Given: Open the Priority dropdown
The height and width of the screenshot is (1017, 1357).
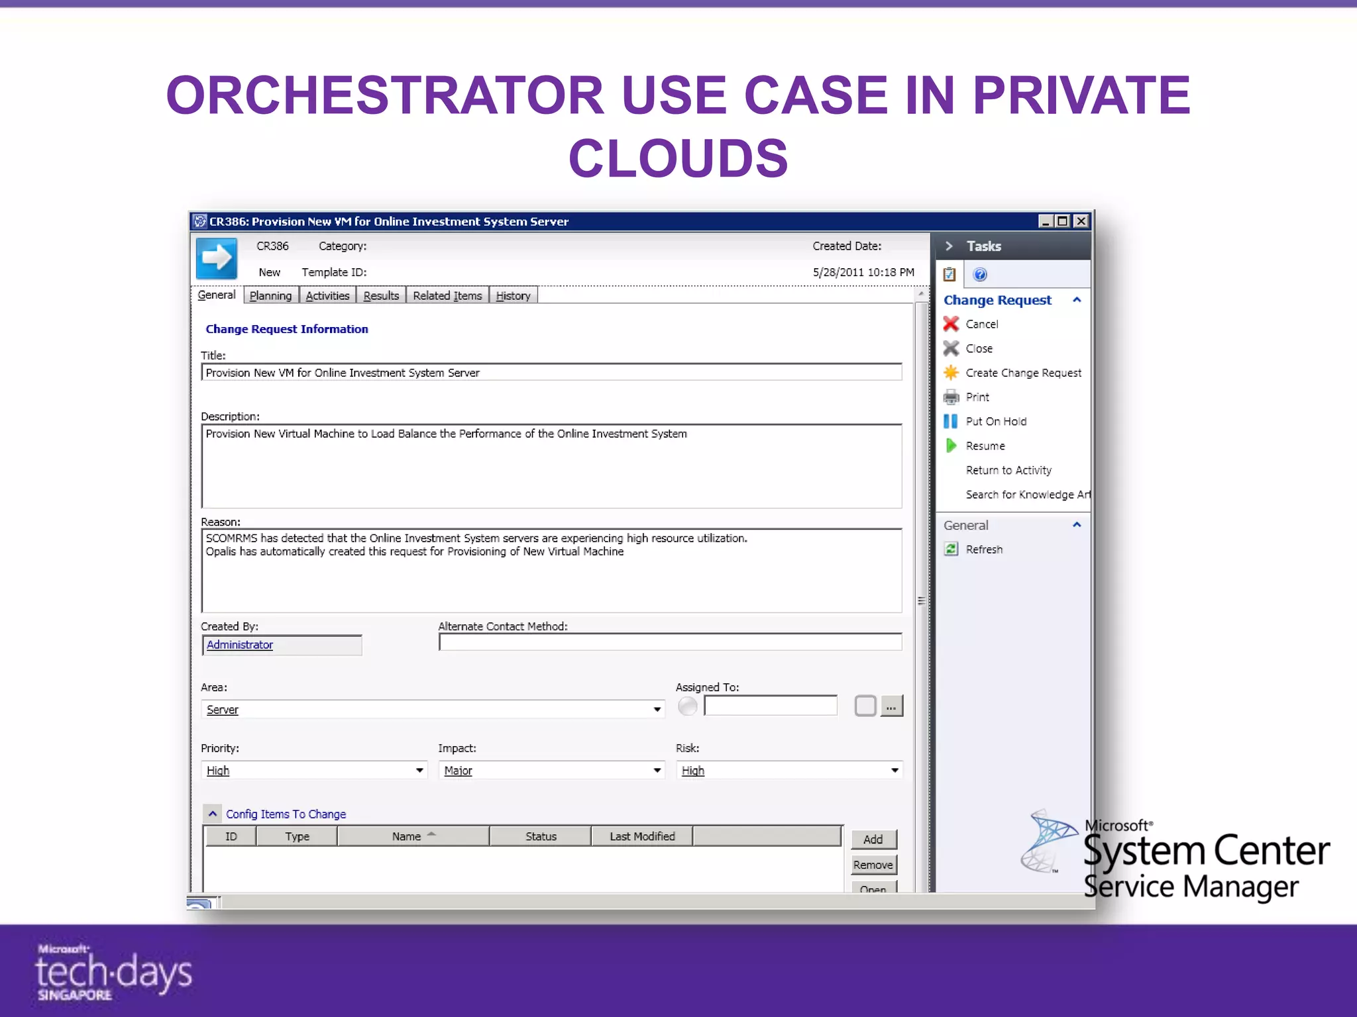Looking at the screenshot, I should (x=419, y=770).
